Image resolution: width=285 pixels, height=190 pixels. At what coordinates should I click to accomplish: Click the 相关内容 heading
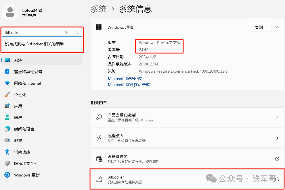tap(99, 103)
